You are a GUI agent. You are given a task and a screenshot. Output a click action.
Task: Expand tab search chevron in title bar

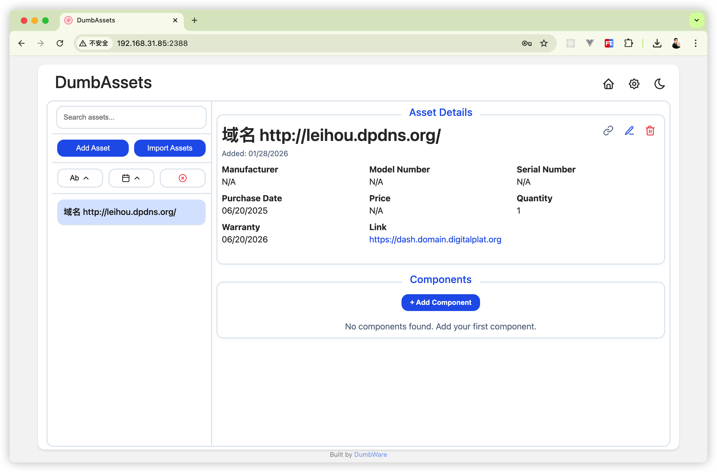pyautogui.click(x=696, y=20)
